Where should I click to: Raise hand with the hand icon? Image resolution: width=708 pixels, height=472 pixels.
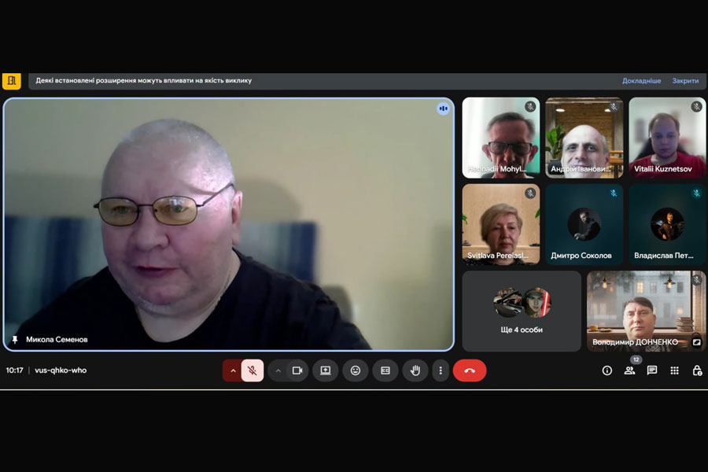[x=415, y=371]
